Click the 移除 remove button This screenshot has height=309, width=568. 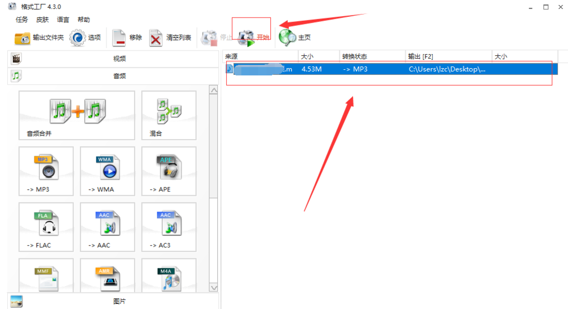click(x=127, y=38)
